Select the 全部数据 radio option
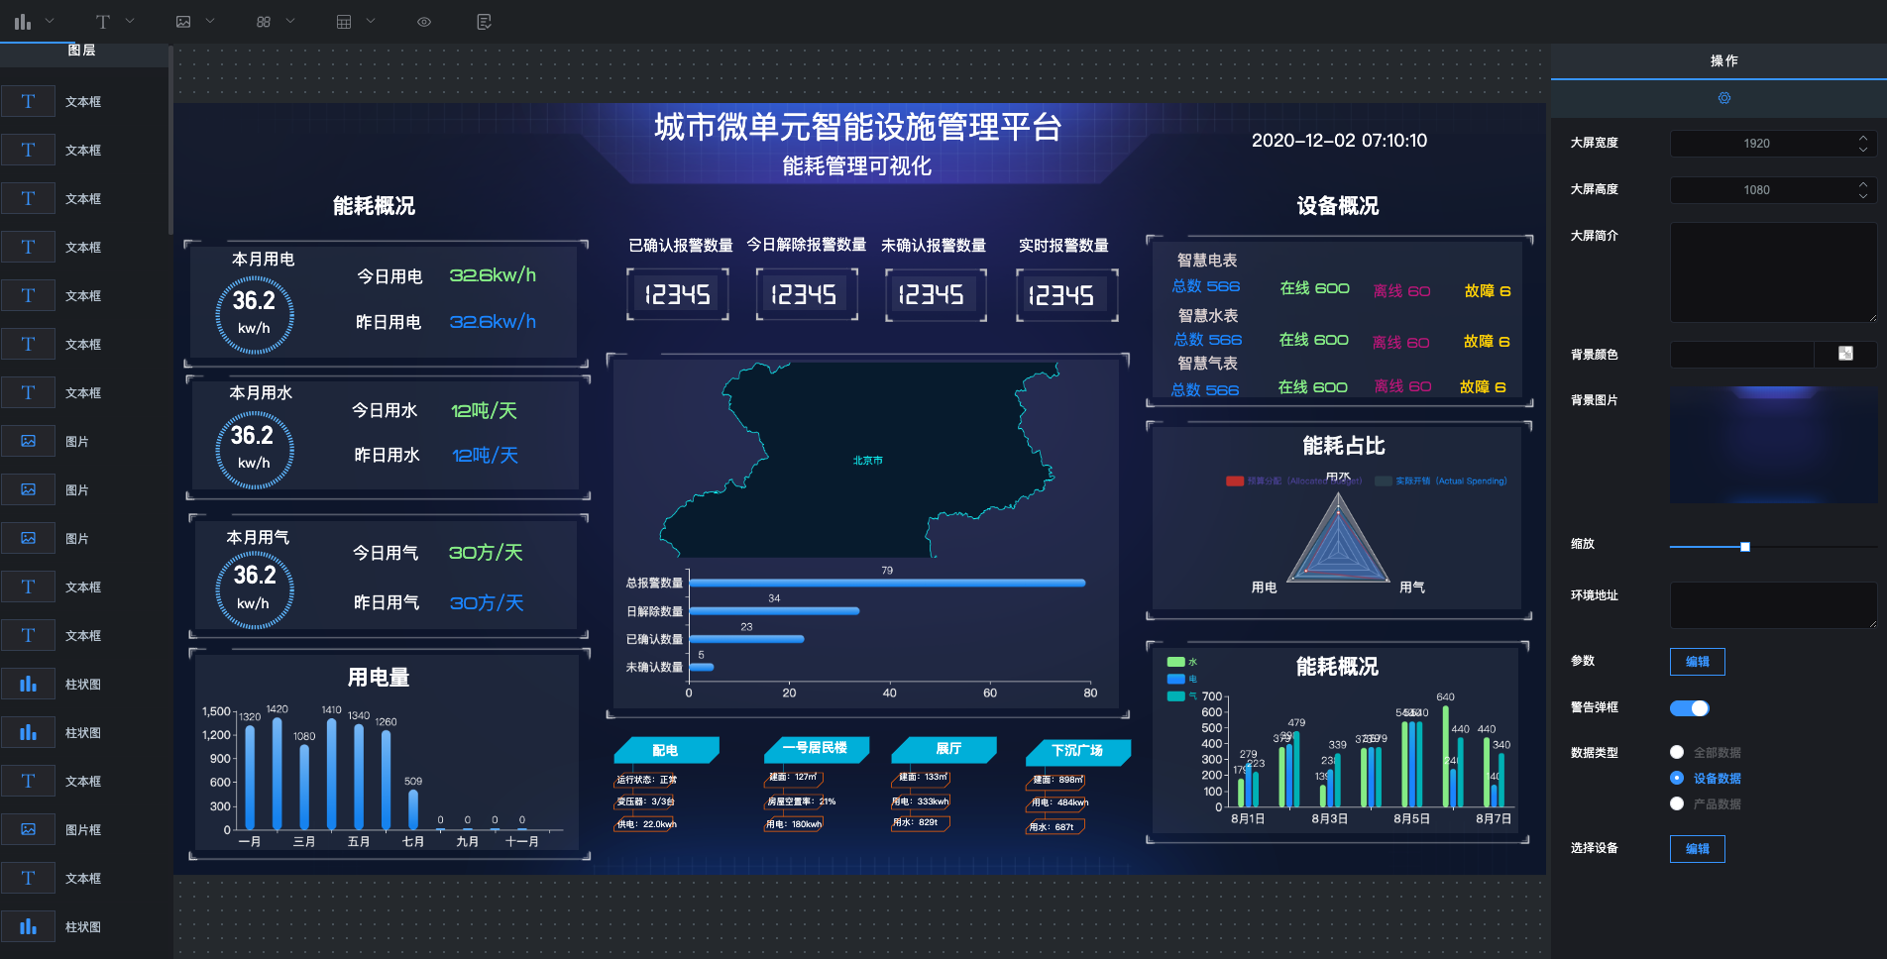The image size is (1887, 959). [x=1676, y=752]
